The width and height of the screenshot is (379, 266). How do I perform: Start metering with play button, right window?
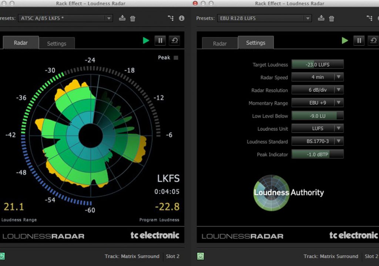(345, 41)
